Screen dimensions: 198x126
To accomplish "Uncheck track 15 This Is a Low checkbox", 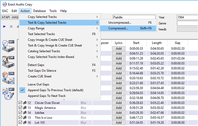I will [x=20, y=117].
